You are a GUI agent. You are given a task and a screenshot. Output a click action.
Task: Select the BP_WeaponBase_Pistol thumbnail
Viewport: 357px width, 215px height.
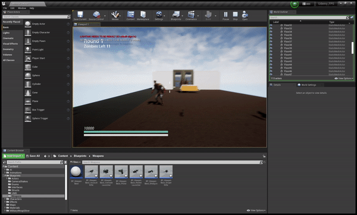coord(121,172)
